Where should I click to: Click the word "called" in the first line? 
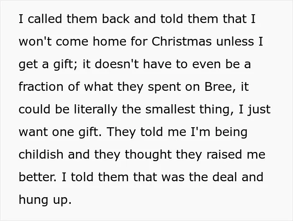[45, 19]
